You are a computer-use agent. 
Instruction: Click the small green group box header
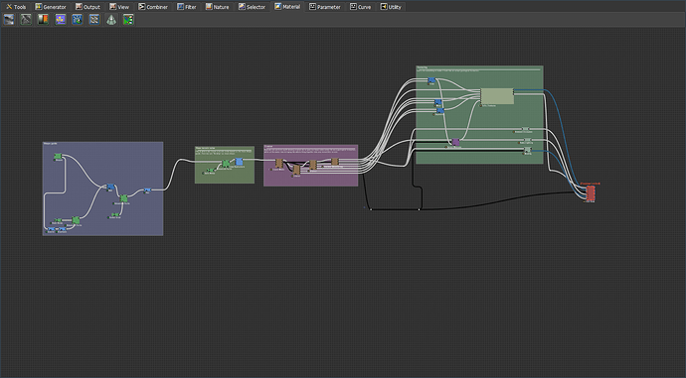(x=225, y=148)
